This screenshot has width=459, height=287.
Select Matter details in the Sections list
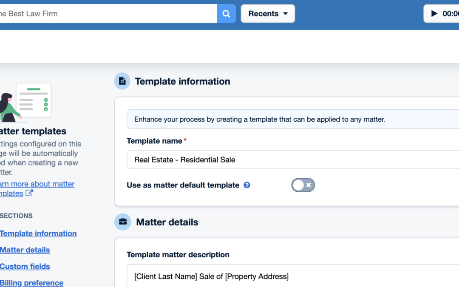tap(25, 250)
